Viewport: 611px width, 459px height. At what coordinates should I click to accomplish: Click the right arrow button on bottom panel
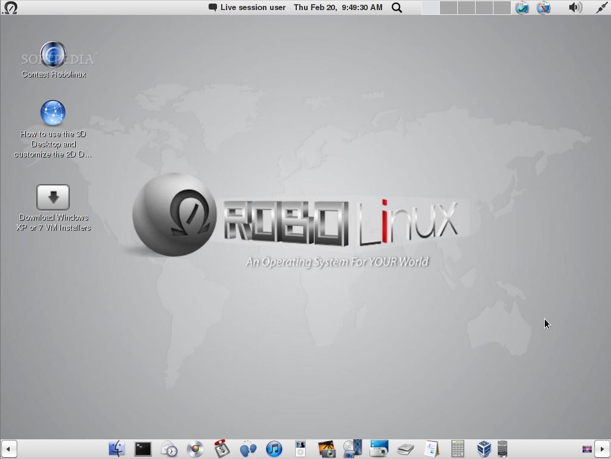coord(603,449)
